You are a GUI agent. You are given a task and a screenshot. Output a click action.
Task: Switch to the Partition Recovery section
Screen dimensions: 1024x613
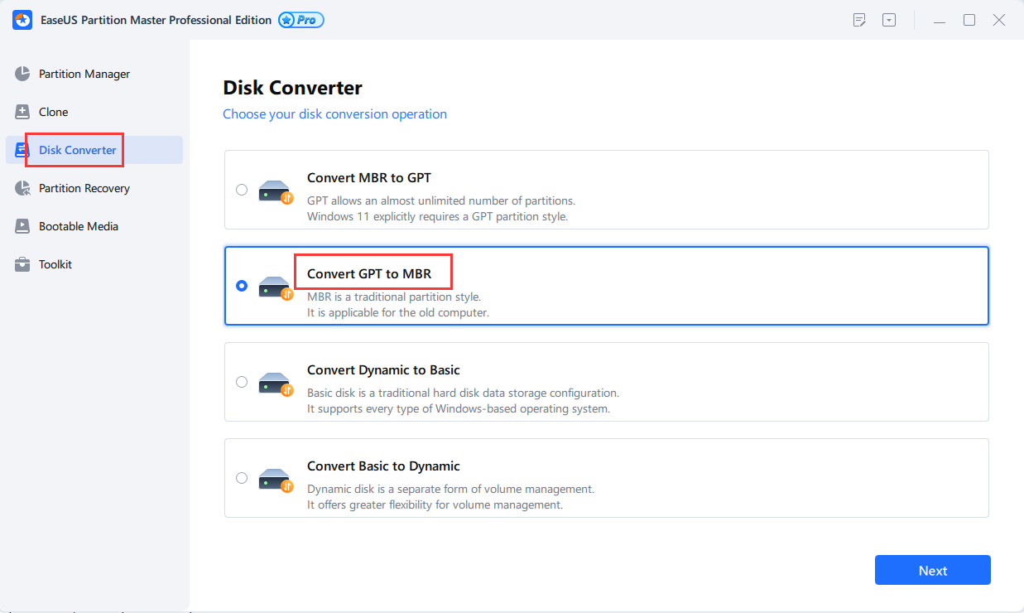(84, 188)
